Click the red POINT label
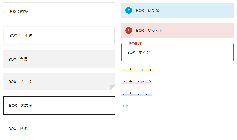 pos(135,44)
